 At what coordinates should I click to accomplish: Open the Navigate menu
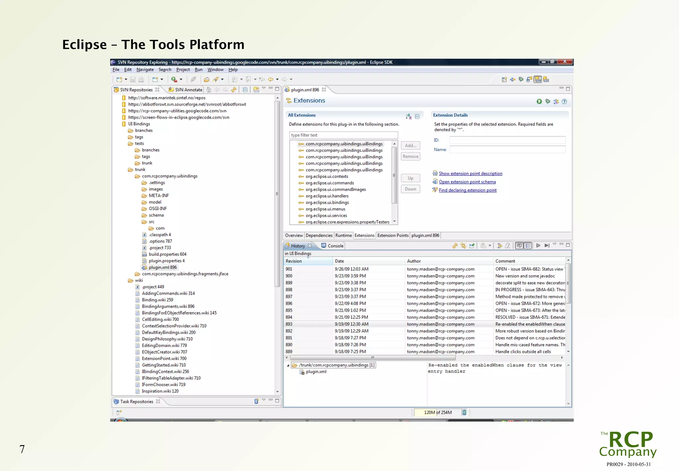pos(145,70)
